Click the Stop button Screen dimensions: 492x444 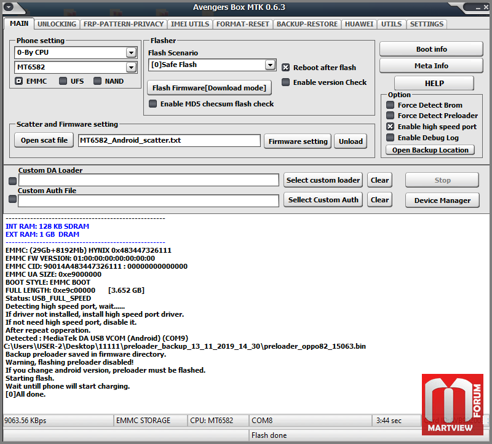coord(442,180)
